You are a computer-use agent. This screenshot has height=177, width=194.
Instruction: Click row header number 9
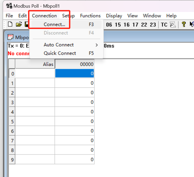pyautogui.click(x=12, y=159)
